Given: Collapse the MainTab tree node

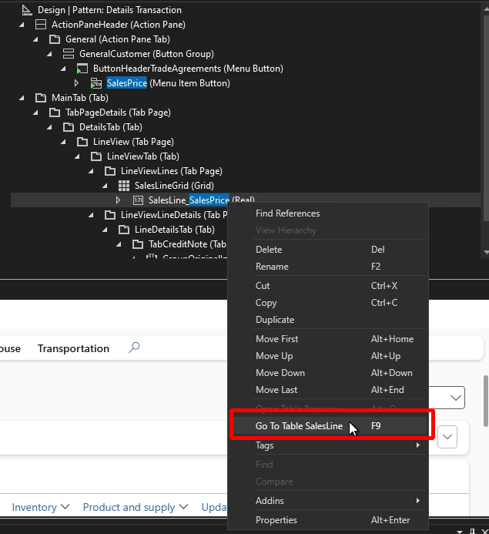Looking at the screenshot, I should point(22,98).
